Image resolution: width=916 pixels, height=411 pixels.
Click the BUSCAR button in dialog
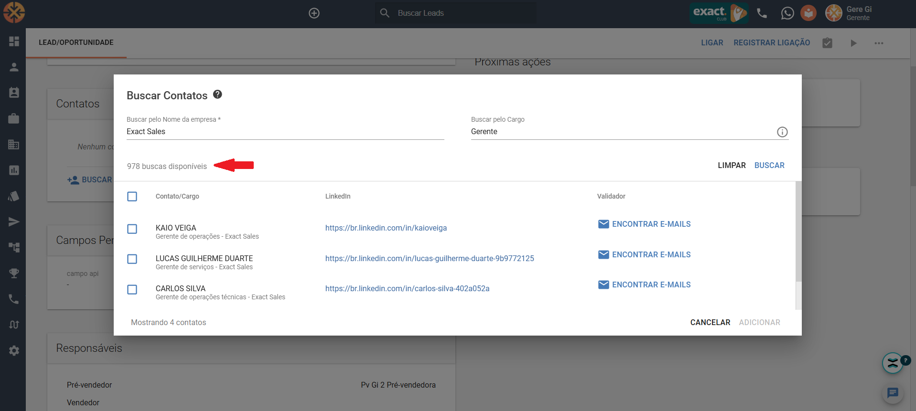coord(769,166)
